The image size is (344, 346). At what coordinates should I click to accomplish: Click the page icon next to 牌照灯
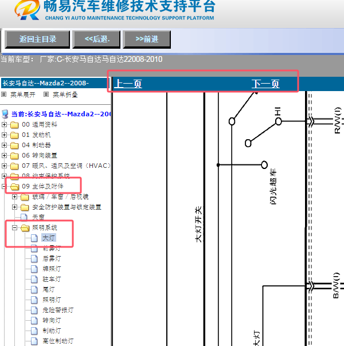[x=34, y=269]
